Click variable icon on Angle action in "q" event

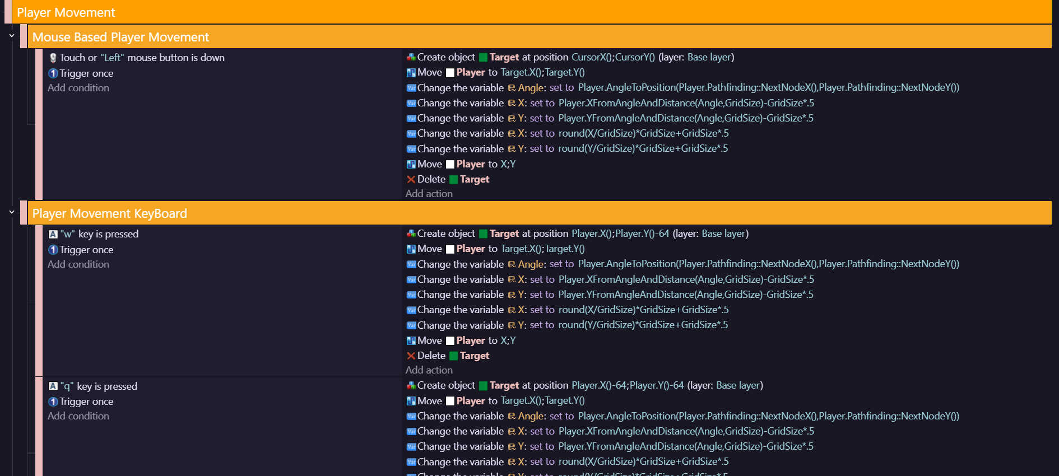click(x=411, y=416)
